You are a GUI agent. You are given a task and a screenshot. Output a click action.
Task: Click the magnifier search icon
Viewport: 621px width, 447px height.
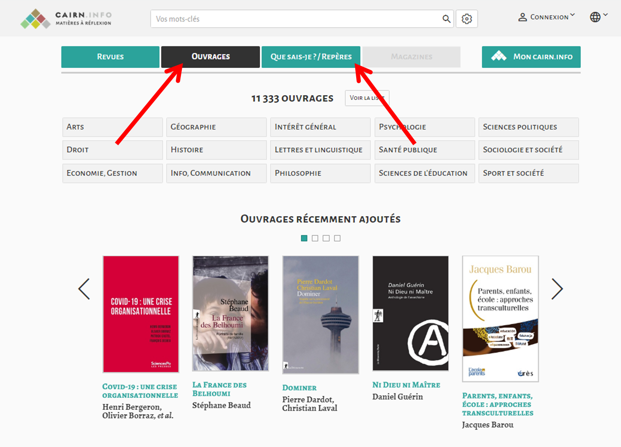pos(446,19)
